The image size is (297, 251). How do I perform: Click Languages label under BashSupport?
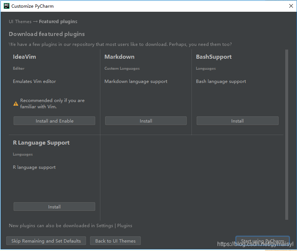point(206,69)
